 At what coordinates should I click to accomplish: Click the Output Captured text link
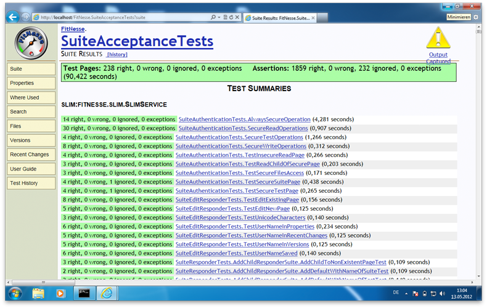[x=438, y=58]
